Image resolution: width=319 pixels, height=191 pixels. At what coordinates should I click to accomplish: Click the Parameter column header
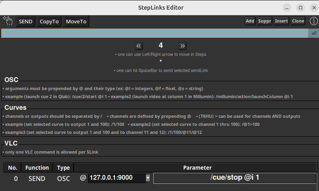197,168
